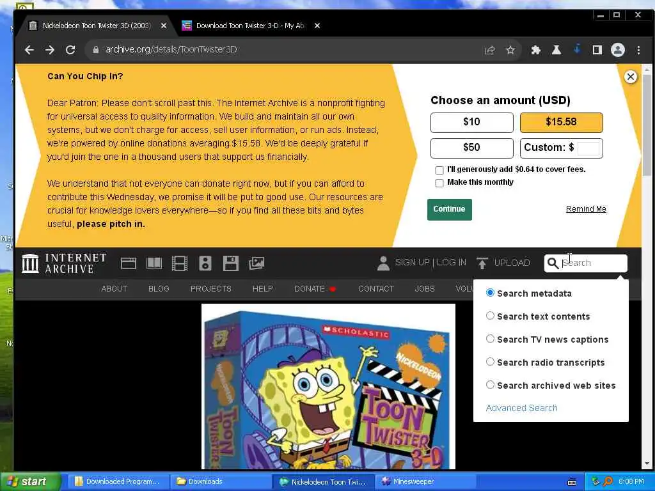Image resolution: width=655 pixels, height=491 pixels.
Task: Open the CONTACT nav item
Action: pyautogui.click(x=376, y=288)
